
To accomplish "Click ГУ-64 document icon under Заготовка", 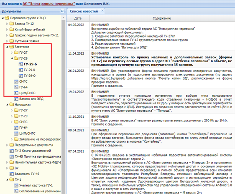I will [x=16, y=87].
